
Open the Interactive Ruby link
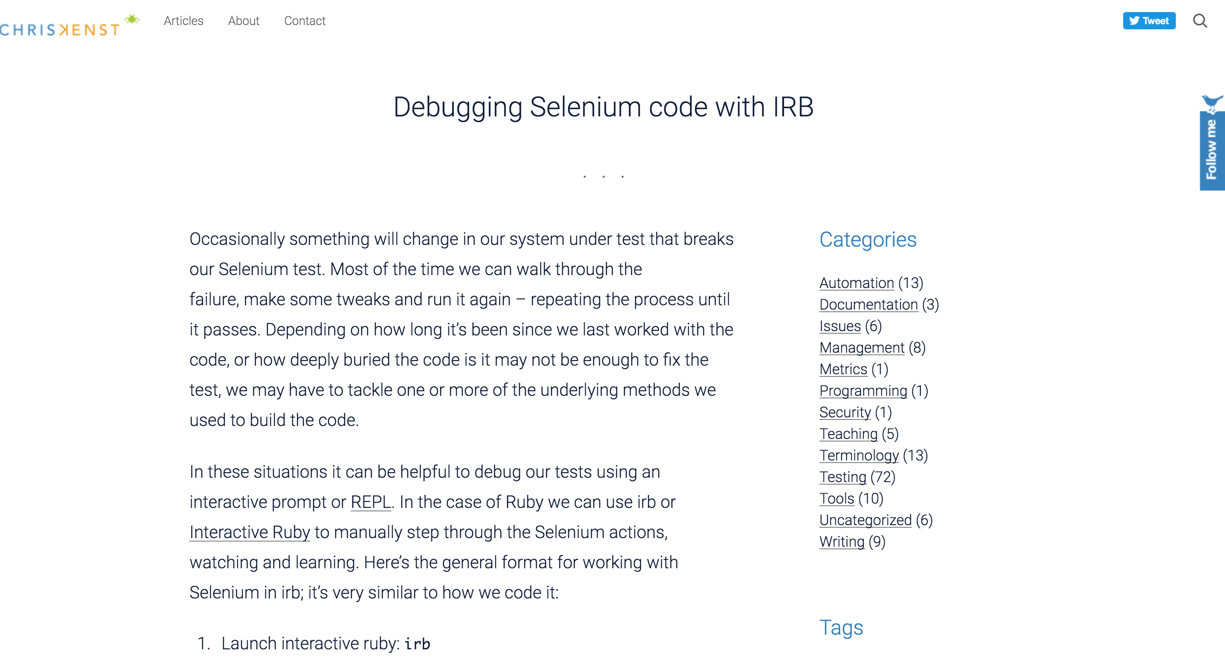(x=250, y=532)
